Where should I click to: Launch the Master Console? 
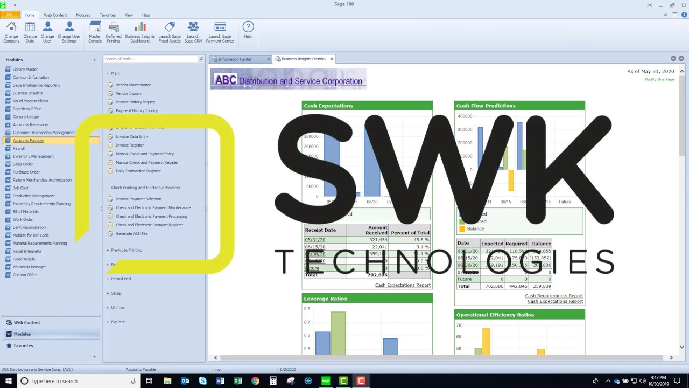95,32
